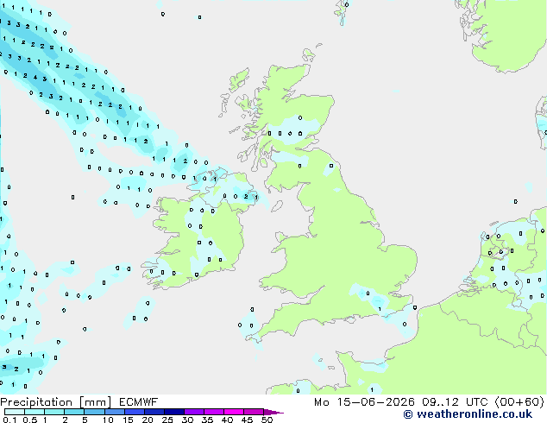Pick the 10–15 mm legend color band
The width and height of the screenshot is (547, 423).
115,412
